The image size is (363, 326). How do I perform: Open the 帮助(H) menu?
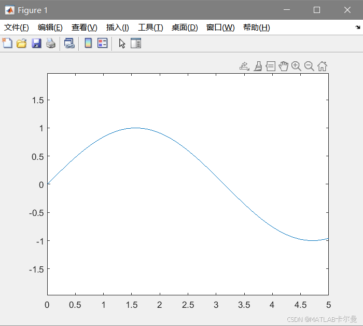point(257,28)
